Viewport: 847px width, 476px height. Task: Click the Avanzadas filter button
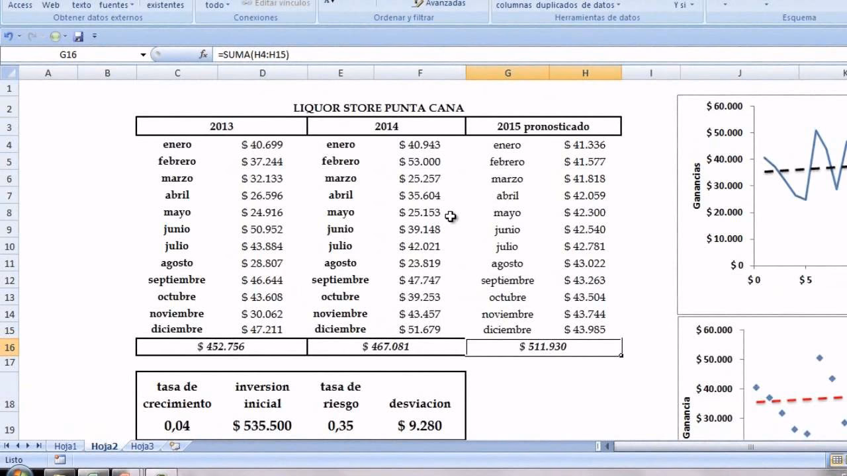click(x=439, y=4)
